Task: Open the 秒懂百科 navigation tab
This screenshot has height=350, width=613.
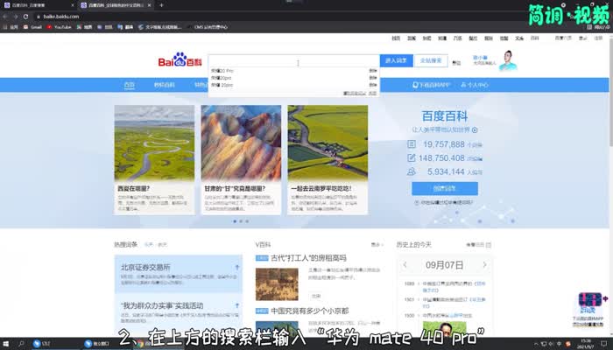Action: (x=164, y=85)
